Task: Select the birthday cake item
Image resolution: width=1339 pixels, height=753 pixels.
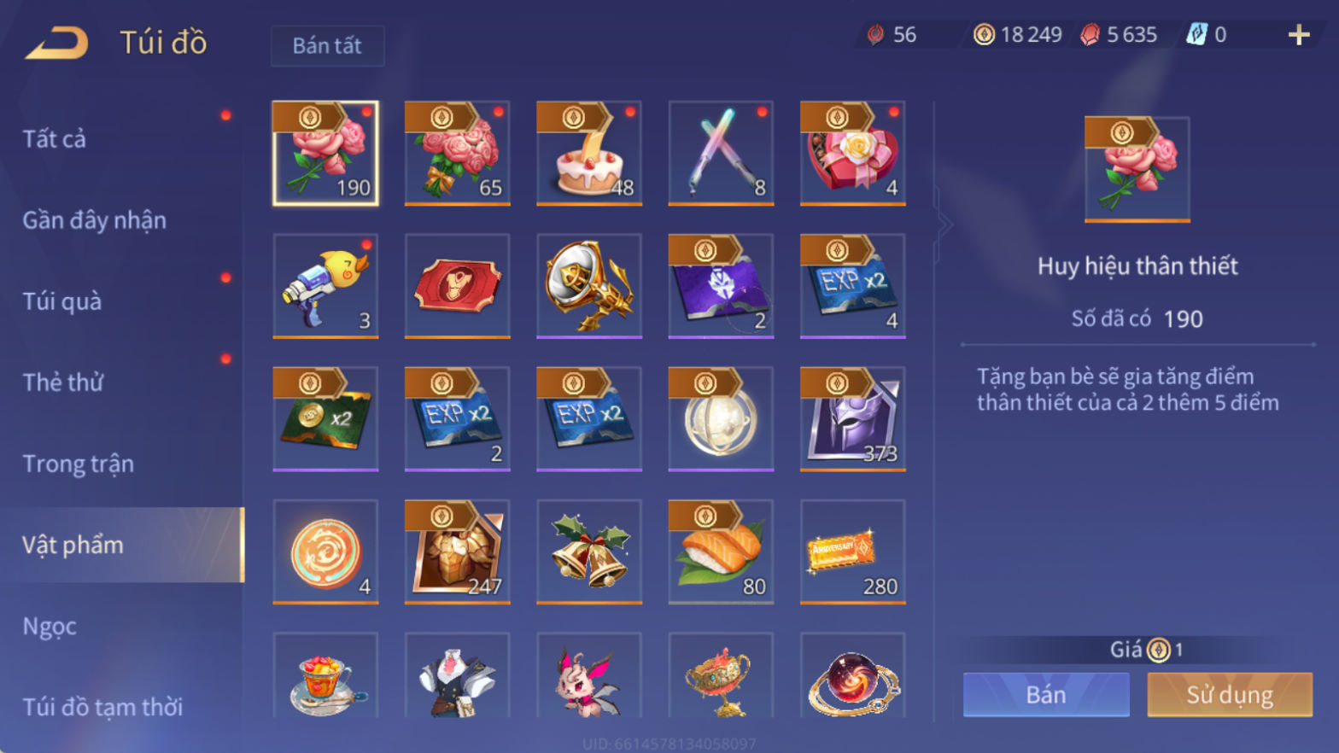Action: click(589, 154)
